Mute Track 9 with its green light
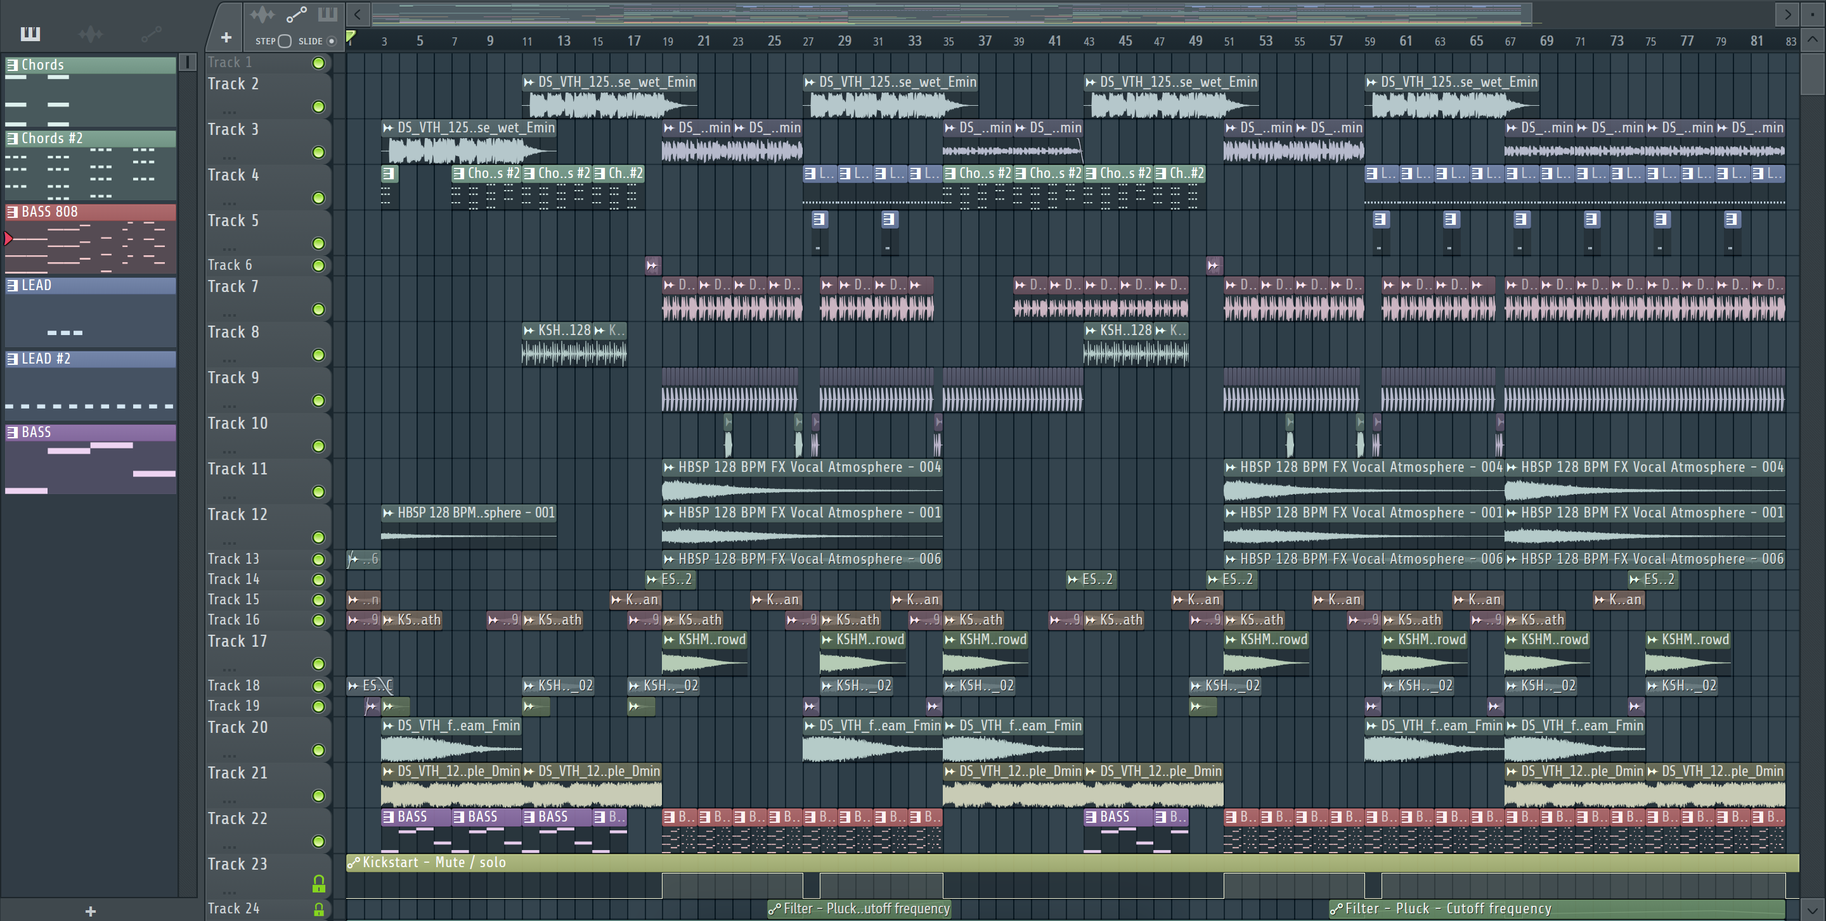Image resolution: width=1826 pixels, height=921 pixels. coord(319,402)
